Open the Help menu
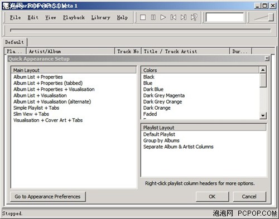Image resolution: width=279 pixels, height=219 pixels. 122,17
